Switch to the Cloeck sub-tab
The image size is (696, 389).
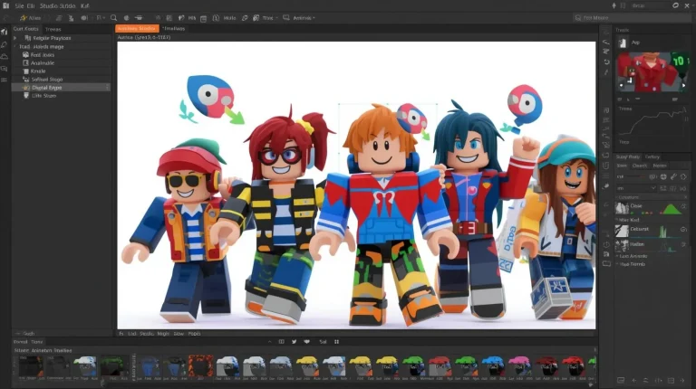(x=640, y=166)
